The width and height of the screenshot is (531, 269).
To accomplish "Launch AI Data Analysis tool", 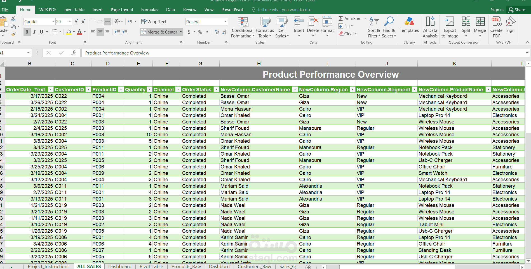I will tap(430, 27).
